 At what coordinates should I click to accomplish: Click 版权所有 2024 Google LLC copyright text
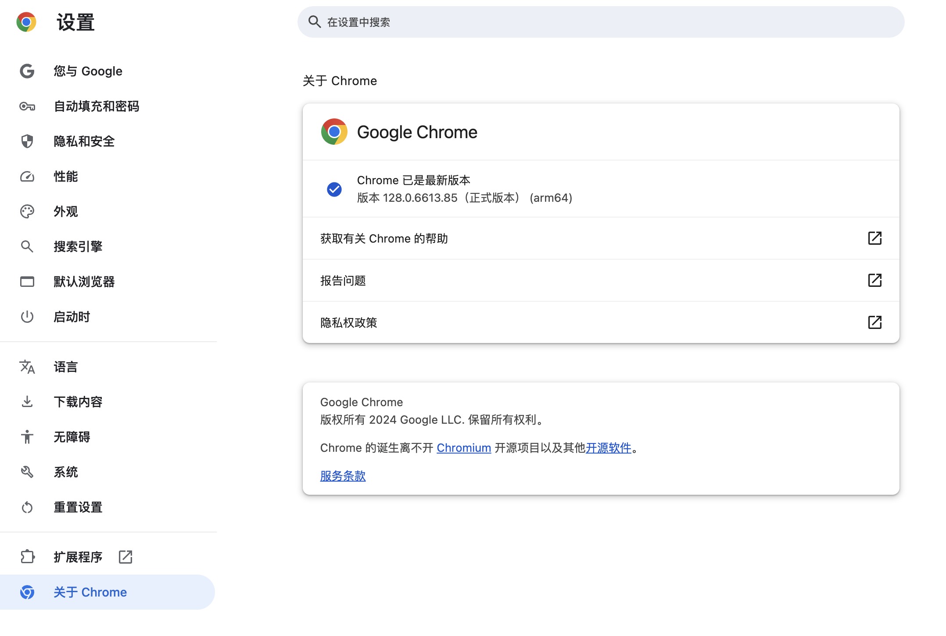coord(432,420)
